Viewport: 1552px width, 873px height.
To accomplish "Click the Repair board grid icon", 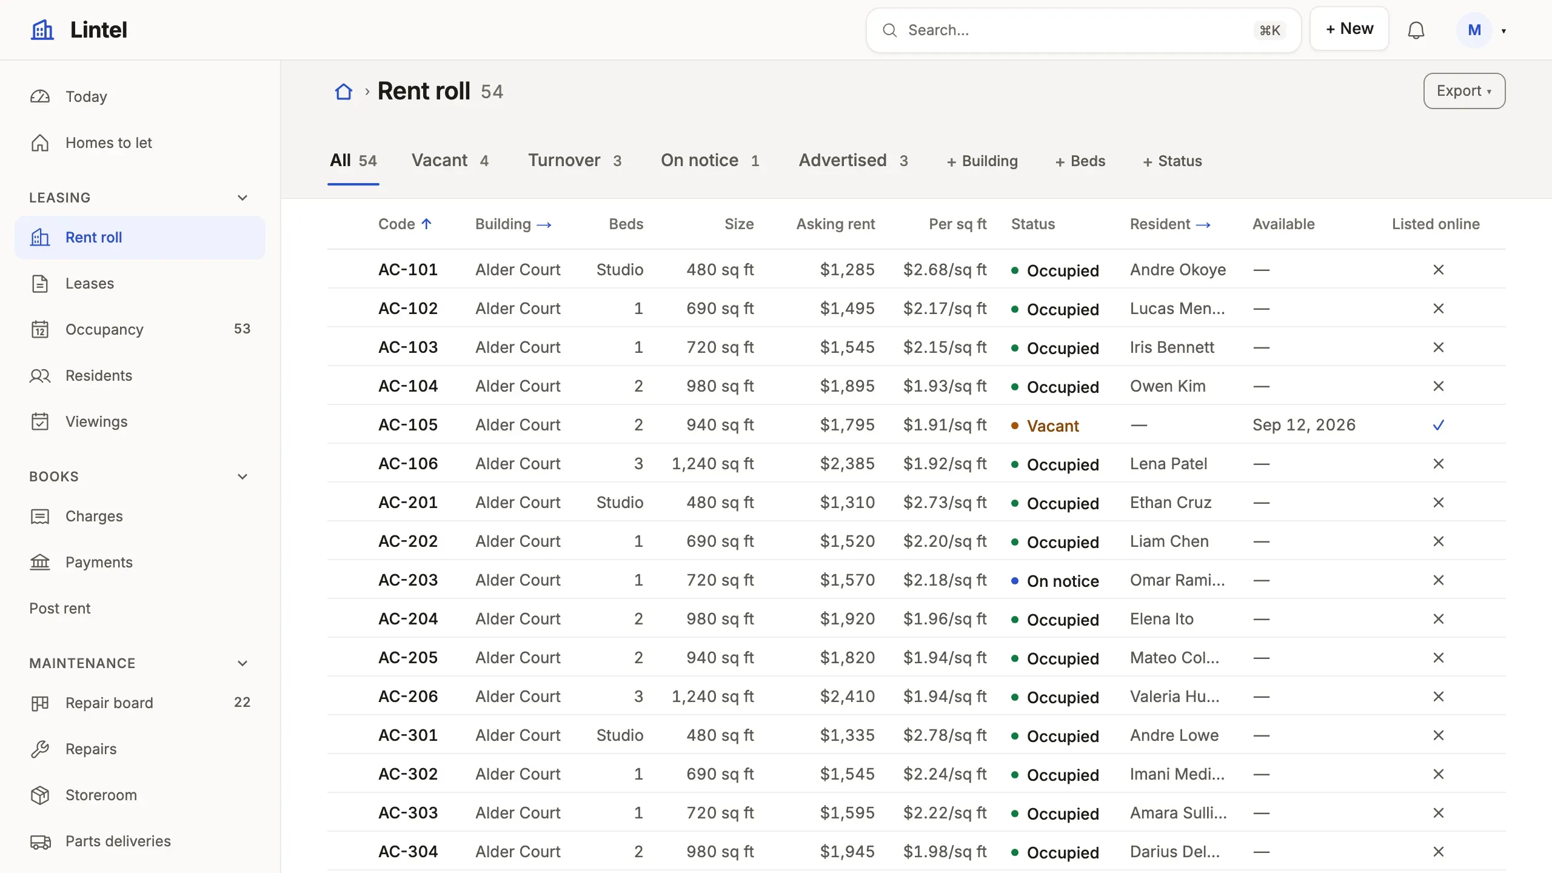I will point(40,703).
